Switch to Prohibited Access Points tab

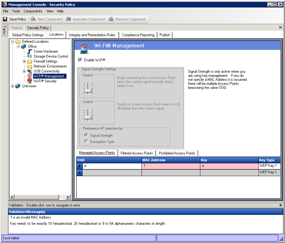pyautogui.click(x=177, y=153)
